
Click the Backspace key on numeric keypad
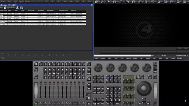click(x=108, y=89)
